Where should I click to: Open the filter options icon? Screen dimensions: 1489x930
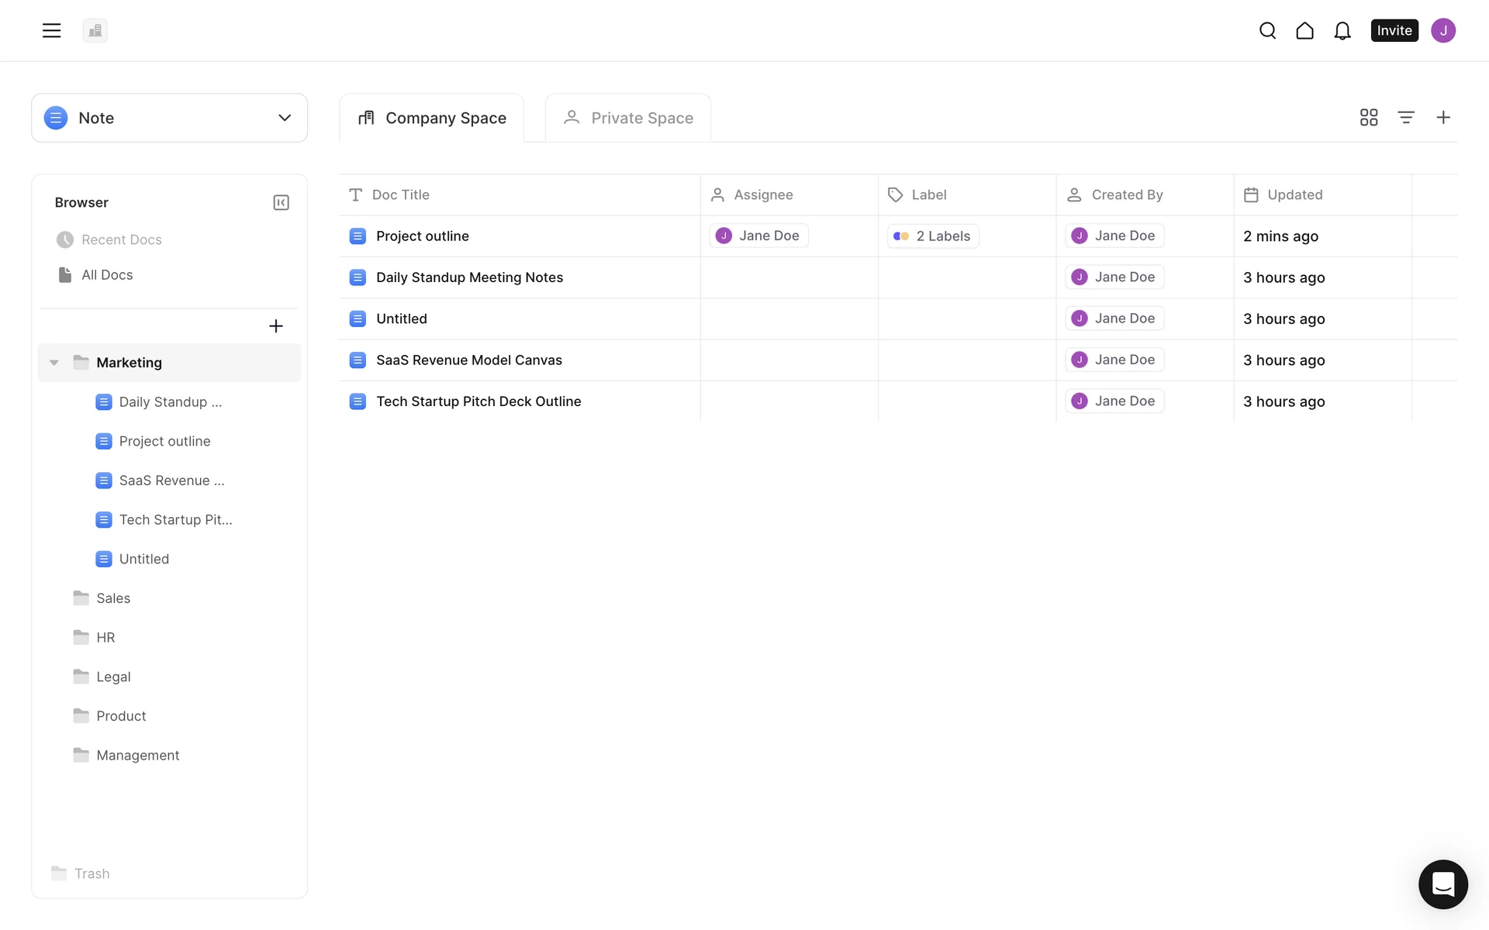click(x=1405, y=117)
